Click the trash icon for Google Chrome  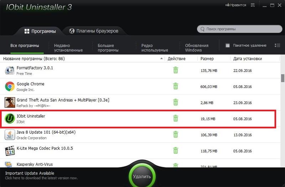176,86
